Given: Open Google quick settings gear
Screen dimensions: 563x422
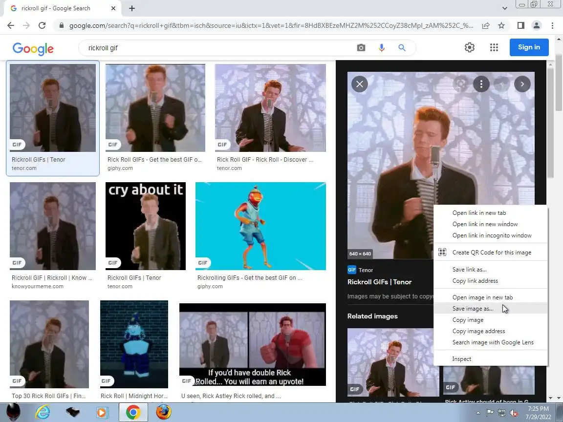Looking at the screenshot, I should pos(469,47).
